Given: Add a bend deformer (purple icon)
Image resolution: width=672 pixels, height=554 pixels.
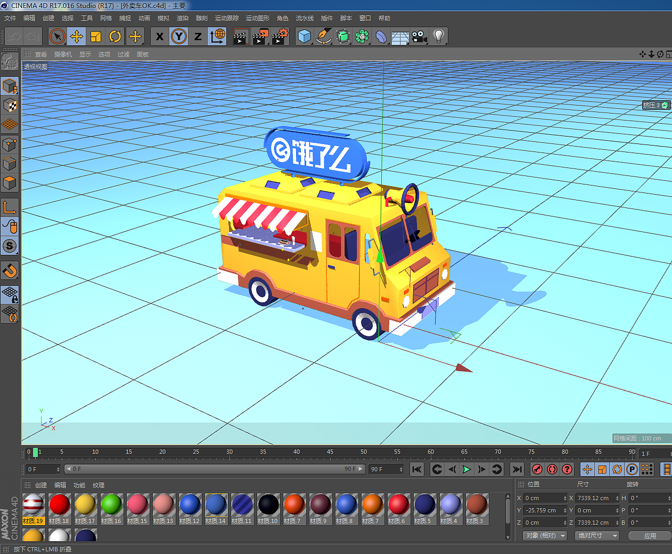Looking at the screenshot, I should tap(381, 36).
